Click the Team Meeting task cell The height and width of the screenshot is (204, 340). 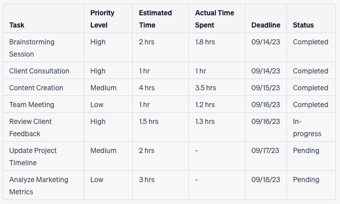(43, 104)
